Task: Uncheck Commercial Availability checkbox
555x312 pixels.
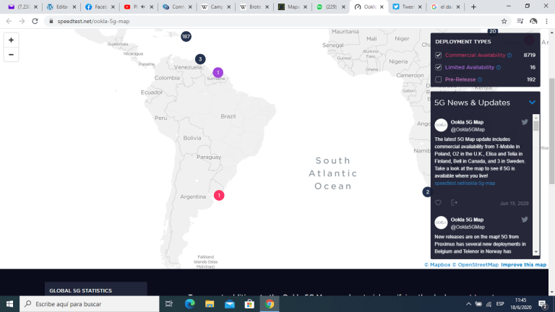Action: click(438, 55)
